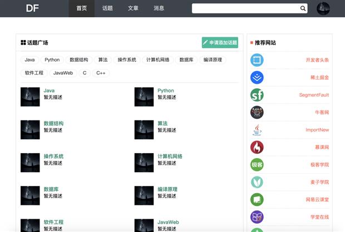Open the 学堂在线 purple book icon
345x232 pixels.
(x=257, y=217)
